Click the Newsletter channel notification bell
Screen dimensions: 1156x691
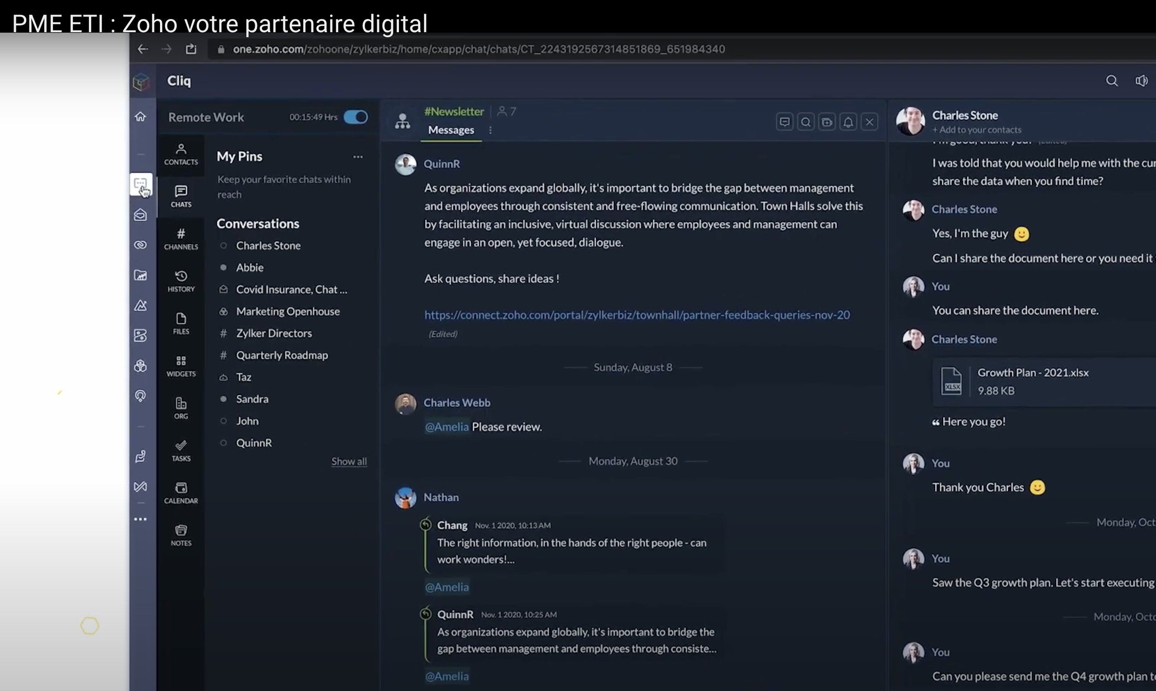pos(848,122)
